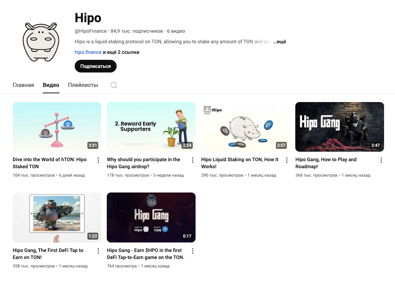Open title 'Why should you participate in the Hipo Gang airdrop?'
The height and width of the screenshot is (284, 395).
click(x=144, y=163)
